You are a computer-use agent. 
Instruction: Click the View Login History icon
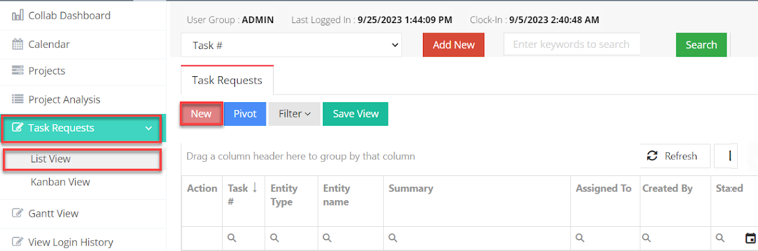18,242
